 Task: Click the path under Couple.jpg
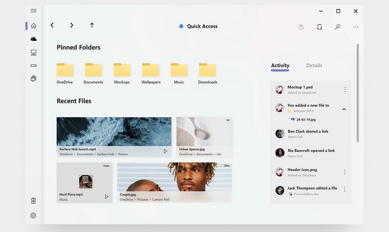[x=144, y=199]
